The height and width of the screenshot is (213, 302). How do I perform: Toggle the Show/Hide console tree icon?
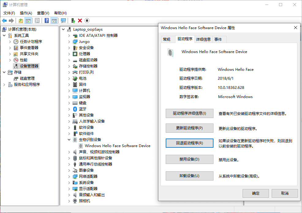click(28, 21)
